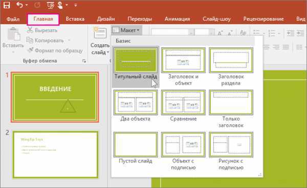
Task: Open the Анимация tab
Action: pos(177,19)
